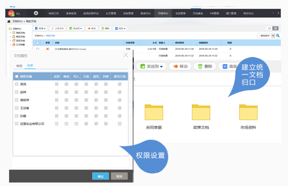Switch to the 常规 tab in dialog
This screenshot has width=288, height=186.
[x=19, y=66]
